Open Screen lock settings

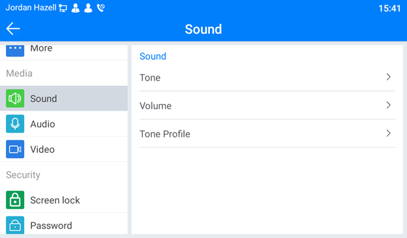(x=64, y=200)
